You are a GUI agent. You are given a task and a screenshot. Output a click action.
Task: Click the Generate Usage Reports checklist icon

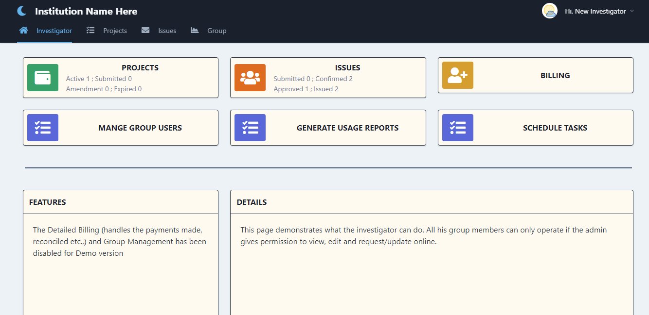pos(250,128)
